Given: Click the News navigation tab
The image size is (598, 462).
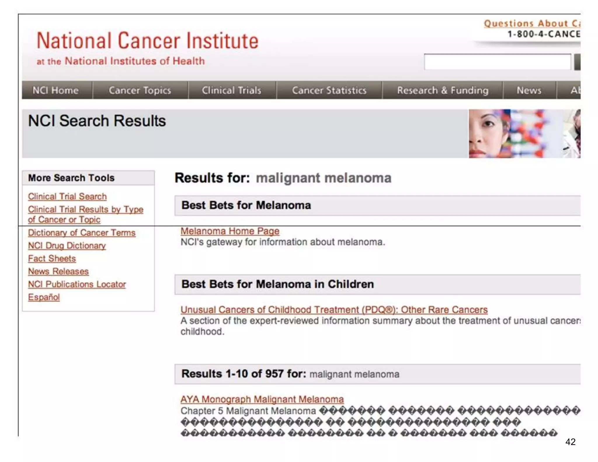Looking at the screenshot, I should point(529,90).
